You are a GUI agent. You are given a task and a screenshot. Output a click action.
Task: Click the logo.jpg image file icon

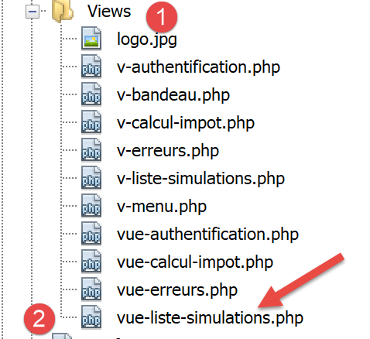pyautogui.click(x=91, y=38)
